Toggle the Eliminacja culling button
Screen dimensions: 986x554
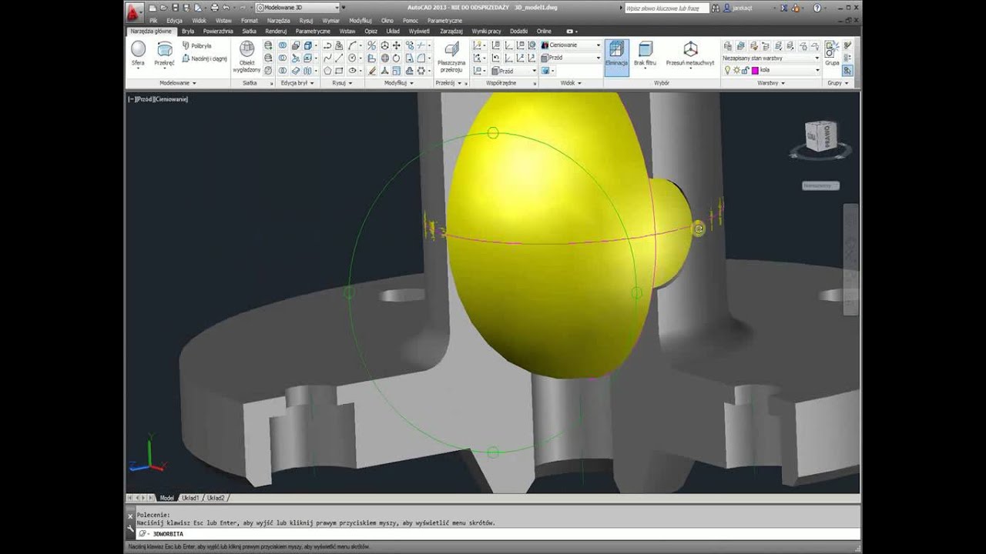616,57
